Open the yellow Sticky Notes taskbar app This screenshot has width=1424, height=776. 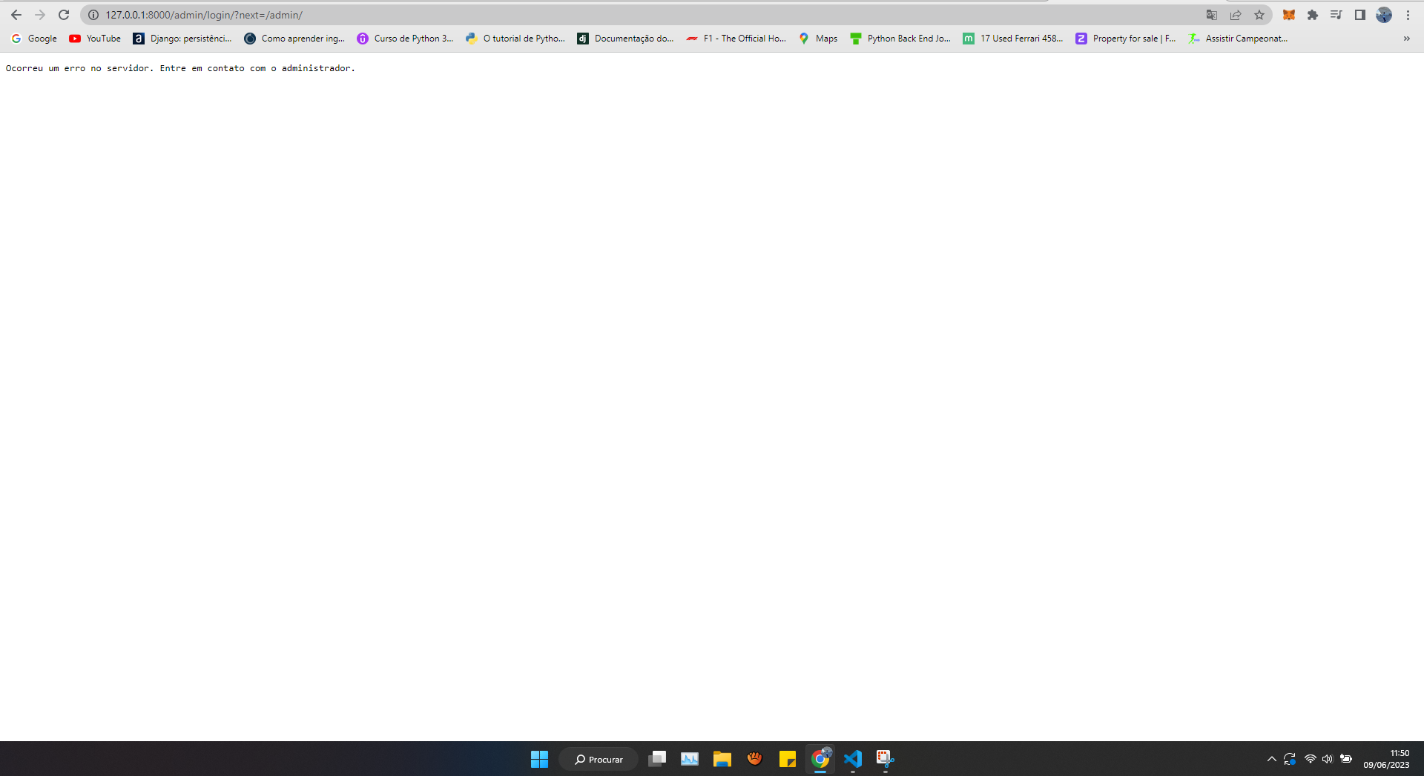click(788, 759)
